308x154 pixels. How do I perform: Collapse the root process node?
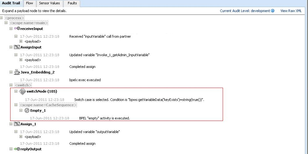click(2, 18)
